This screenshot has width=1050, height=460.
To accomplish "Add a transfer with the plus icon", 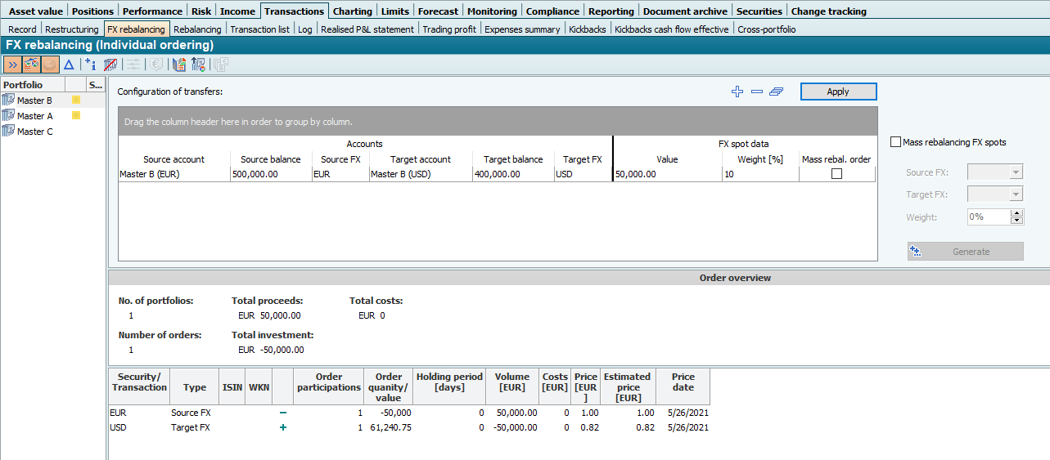I will pos(737,92).
